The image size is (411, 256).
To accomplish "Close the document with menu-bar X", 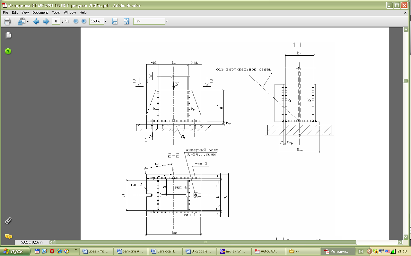I will click(x=406, y=12).
